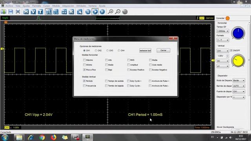This screenshot has height=141, width=251.
Task: Click the T trigger settings icon
Action: point(40,12)
